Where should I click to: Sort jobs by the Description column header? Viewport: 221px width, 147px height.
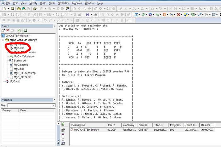[88, 125]
